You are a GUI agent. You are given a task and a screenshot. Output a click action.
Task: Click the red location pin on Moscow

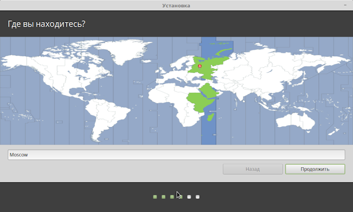200,66
